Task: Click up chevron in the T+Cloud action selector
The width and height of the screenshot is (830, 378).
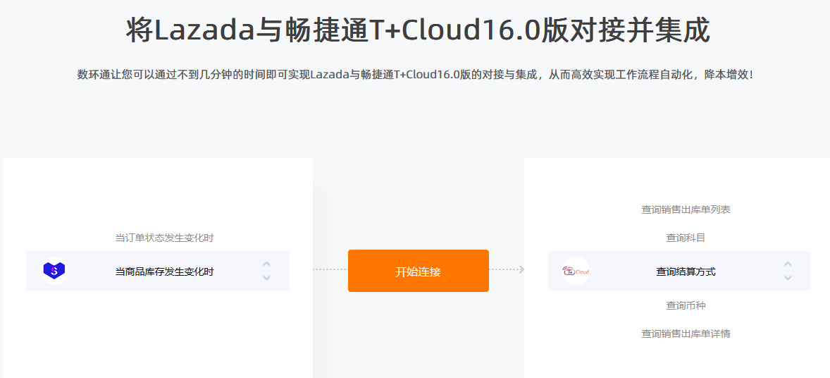Action: (x=788, y=264)
